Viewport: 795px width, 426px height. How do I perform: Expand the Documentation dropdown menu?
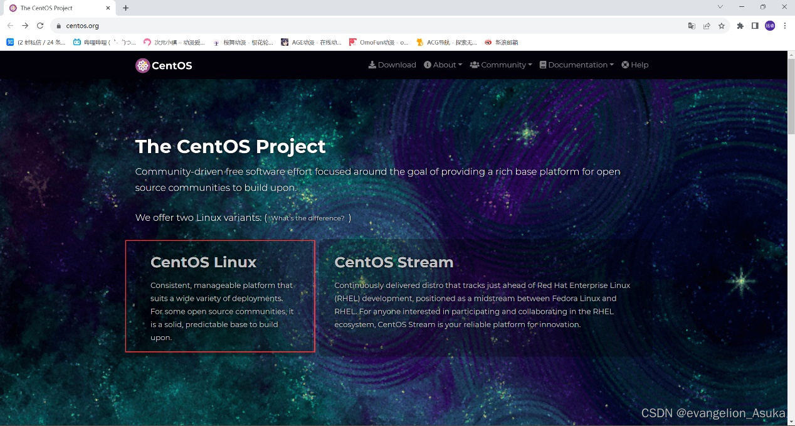tap(576, 65)
